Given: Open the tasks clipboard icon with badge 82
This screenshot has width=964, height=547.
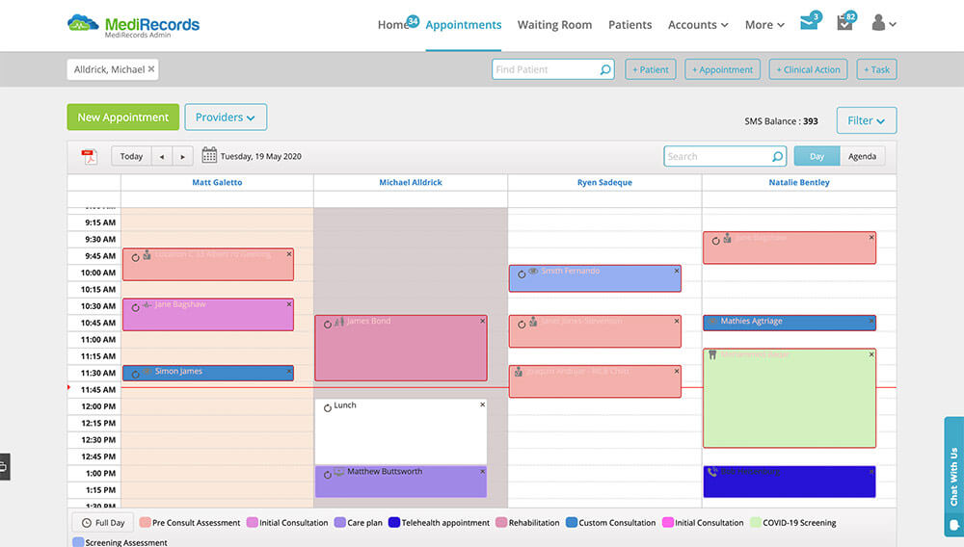Looking at the screenshot, I should (x=844, y=23).
